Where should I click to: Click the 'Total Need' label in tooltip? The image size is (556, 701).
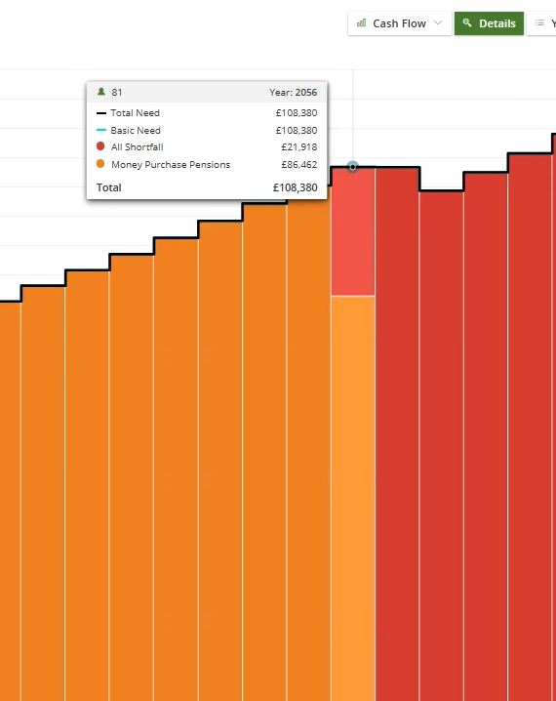[x=135, y=112]
